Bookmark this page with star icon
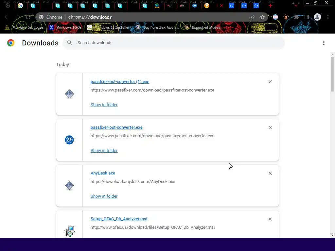Image resolution: width=335 pixels, height=251 pixels. [x=262, y=17]
